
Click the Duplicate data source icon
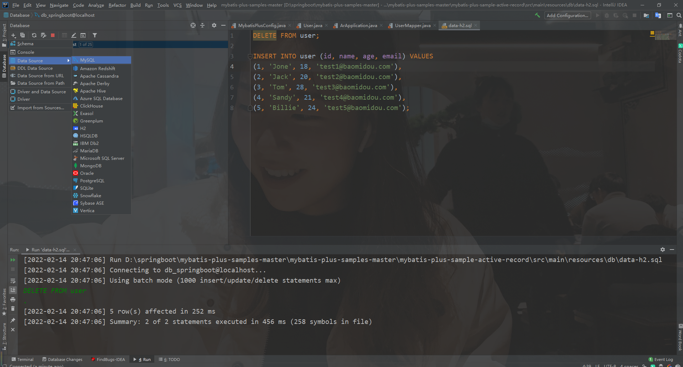22,35
